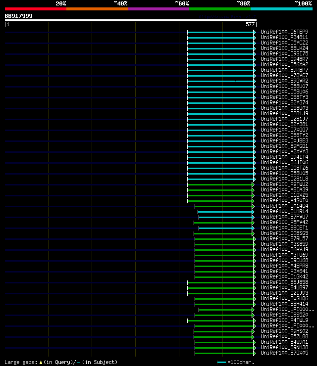Viewport: 317px width, 366px height.
Task: Click the green ~80% identity color segment
Action: click(x=220, y=9)
